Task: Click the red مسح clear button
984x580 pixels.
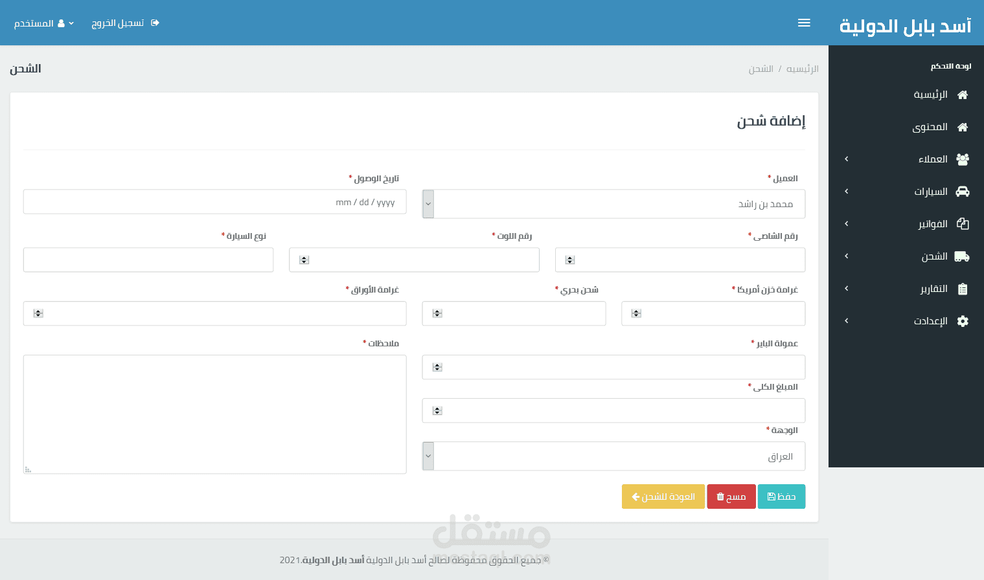Action: click(x=731, y=496)
